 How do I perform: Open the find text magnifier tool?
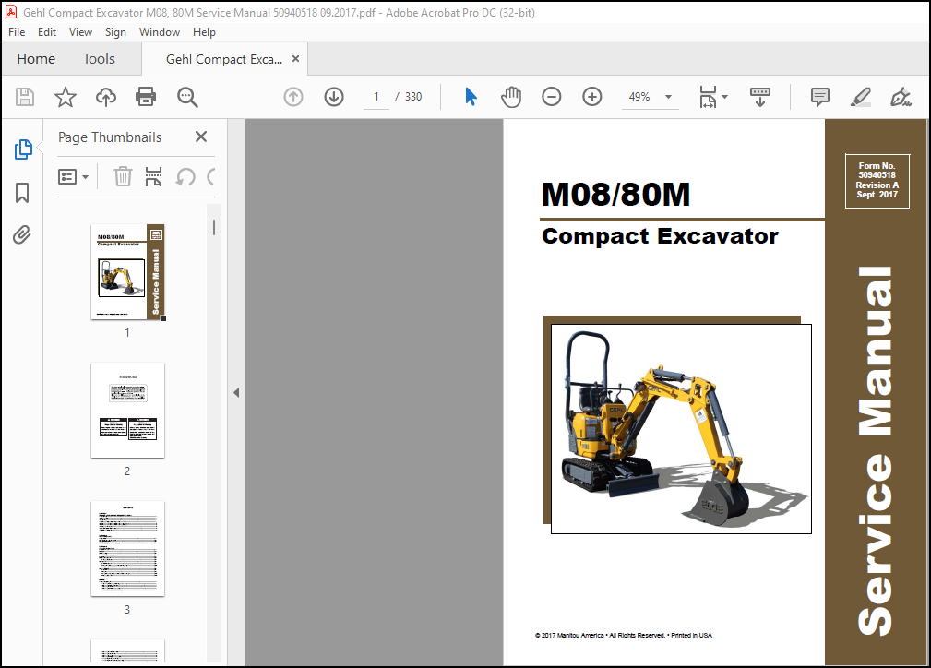coord(187,96)
